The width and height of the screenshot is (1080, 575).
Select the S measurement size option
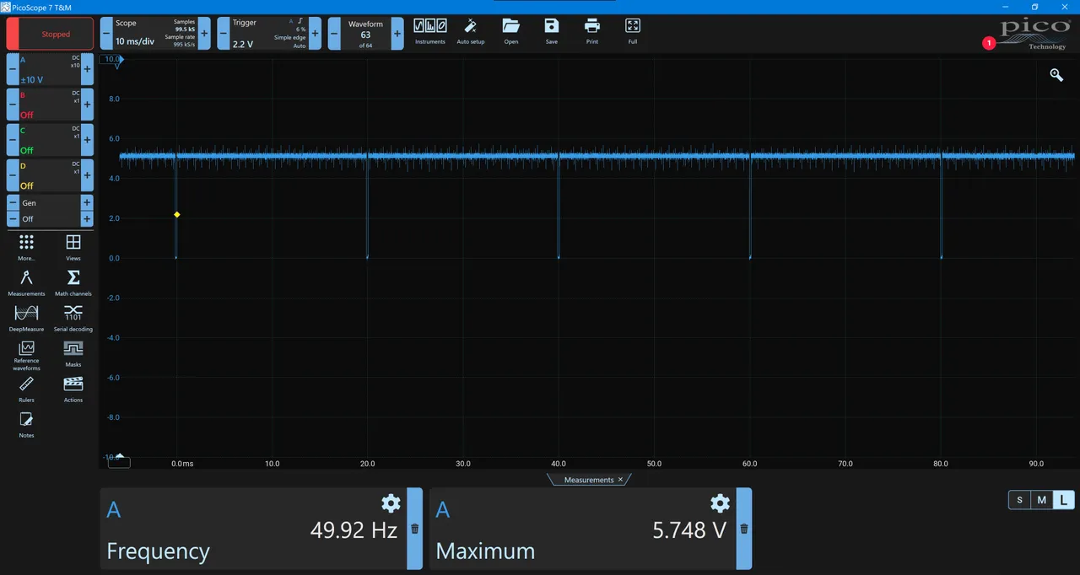tap(1019, 500)
